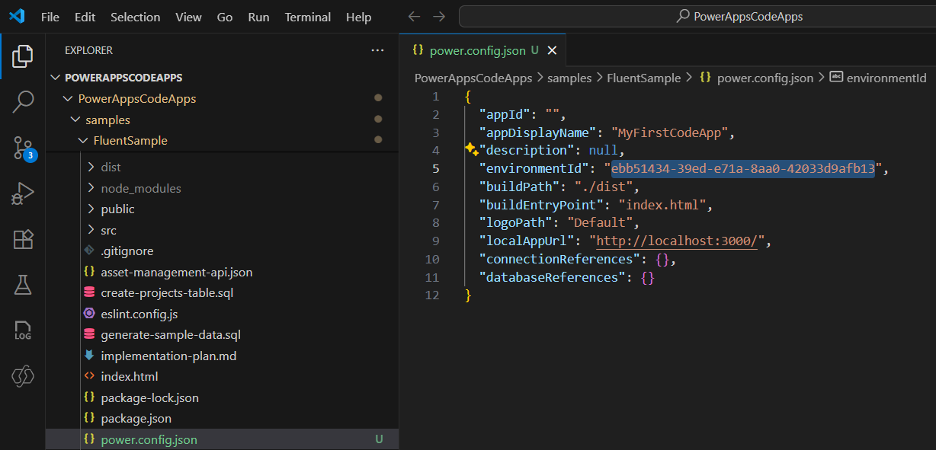
Task: Click the Go Back arrow button
Action: click(414, 17)
